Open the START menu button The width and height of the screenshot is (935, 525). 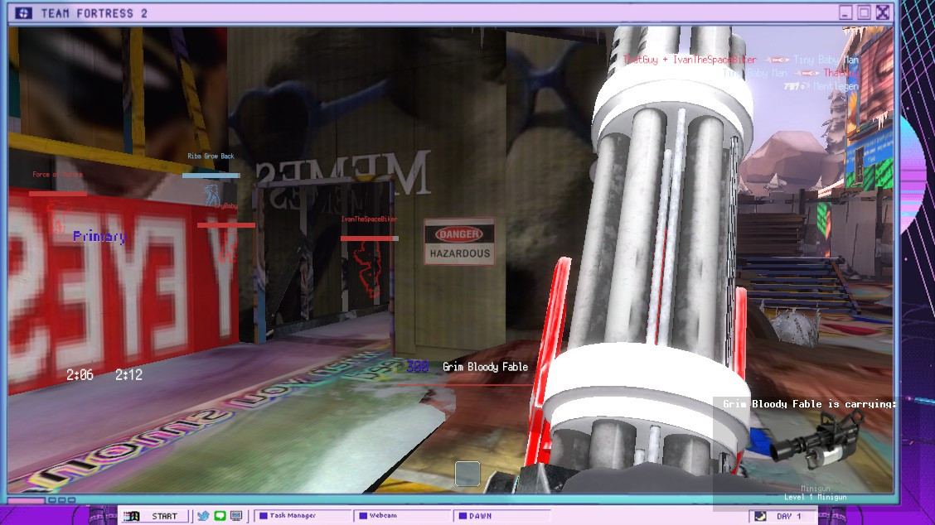[154, 516]
